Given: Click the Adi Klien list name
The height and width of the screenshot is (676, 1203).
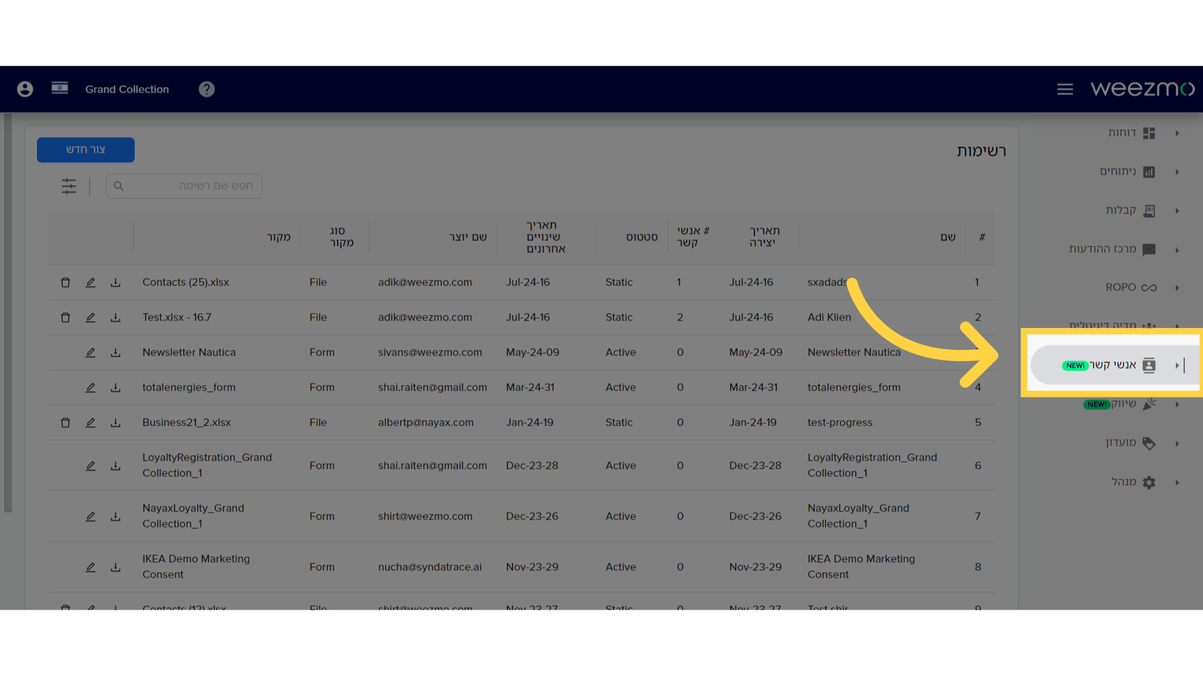Looking at the screenshot, I should coord(829,317).
